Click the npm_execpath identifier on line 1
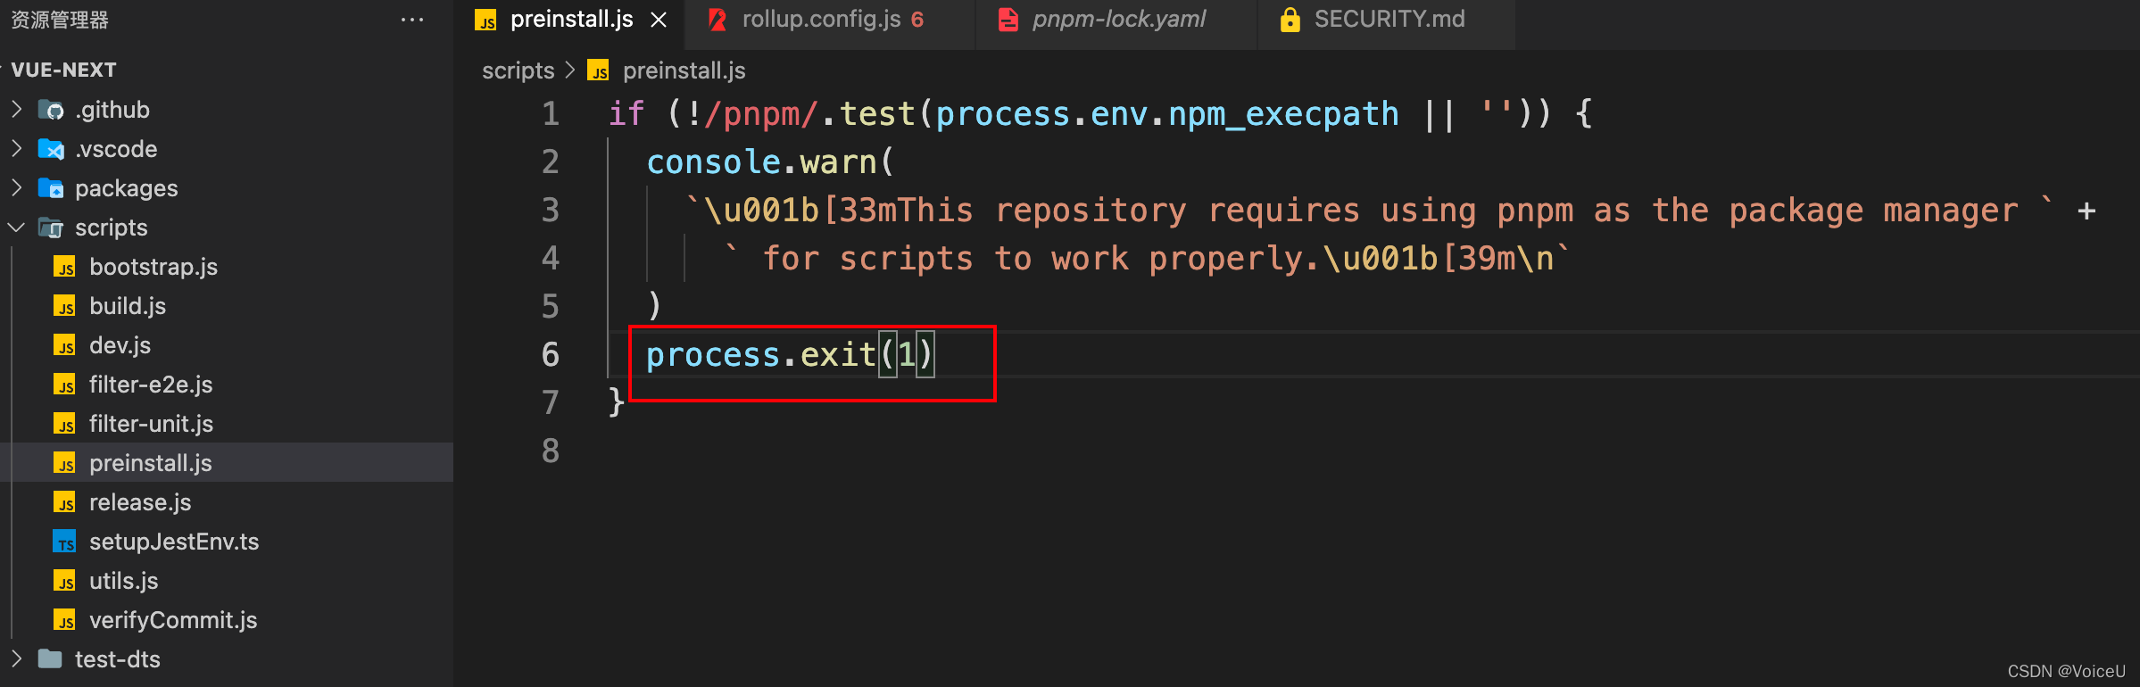 pyautogui.click(x=1283, y=114)
